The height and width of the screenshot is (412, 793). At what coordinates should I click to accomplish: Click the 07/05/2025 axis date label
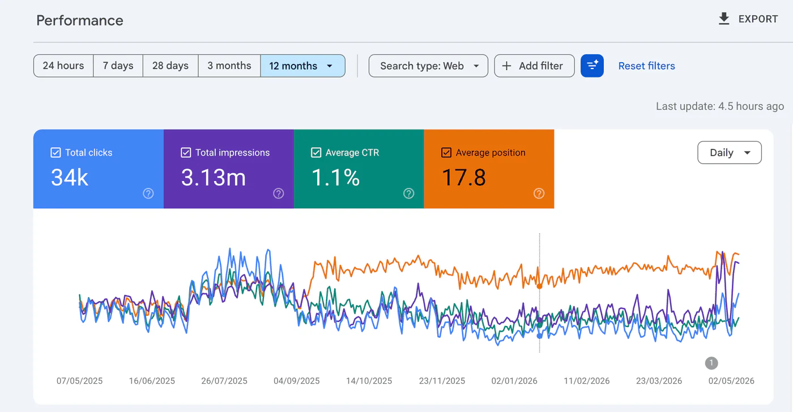[80, 381]
